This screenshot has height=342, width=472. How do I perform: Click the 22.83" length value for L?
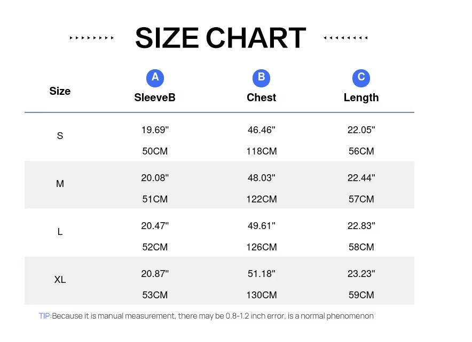coord(361,226)
